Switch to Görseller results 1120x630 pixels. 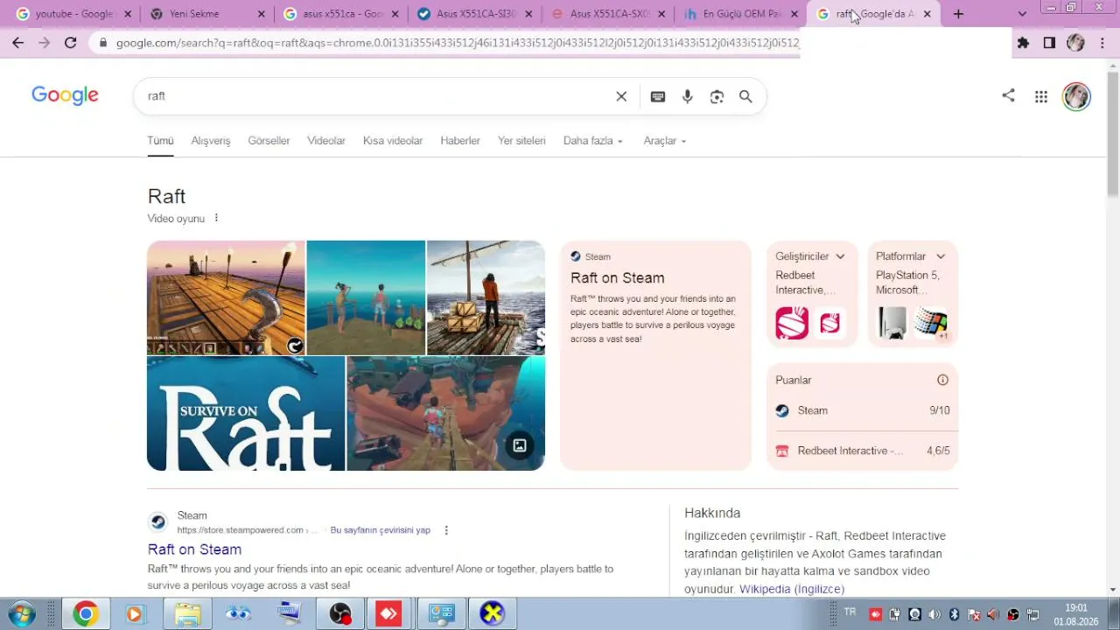click(x=269, y=141)
